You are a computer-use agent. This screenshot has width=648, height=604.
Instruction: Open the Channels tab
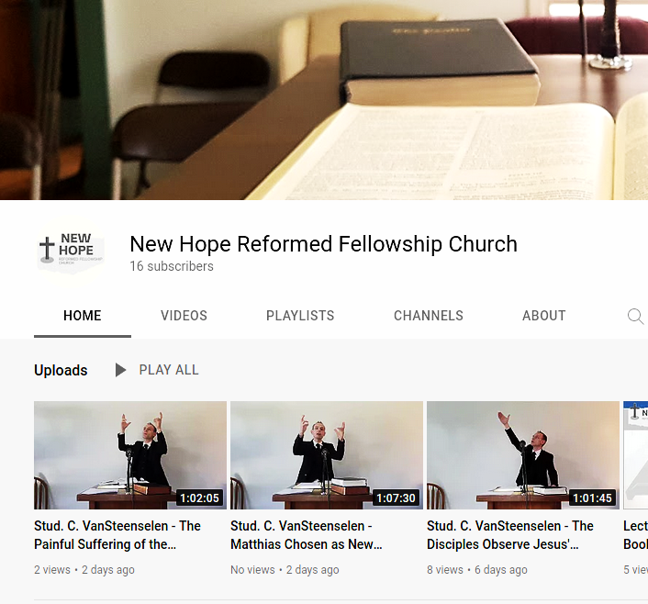[428, 316]
